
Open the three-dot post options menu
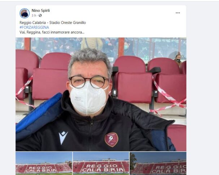pos(178,13)
